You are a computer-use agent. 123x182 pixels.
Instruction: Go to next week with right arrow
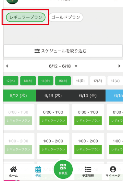point(119,66)
